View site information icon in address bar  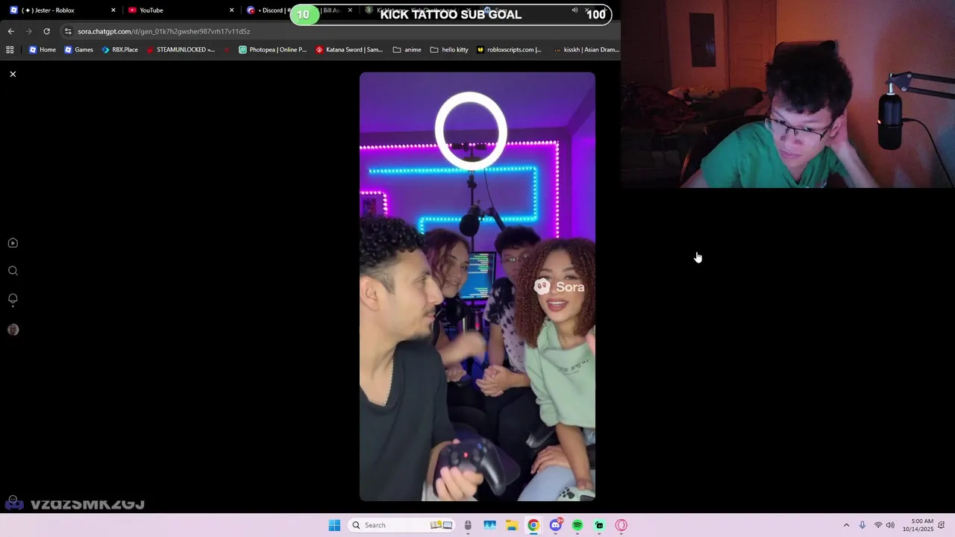pos(68,31)
